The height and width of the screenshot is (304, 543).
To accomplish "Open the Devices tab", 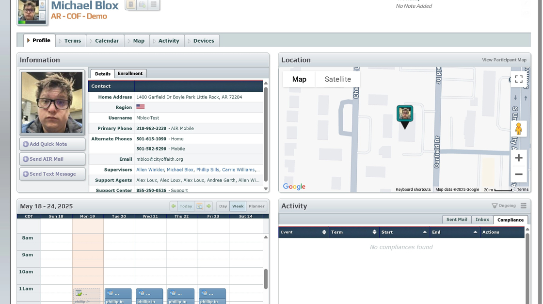I will tap(202, 41).
